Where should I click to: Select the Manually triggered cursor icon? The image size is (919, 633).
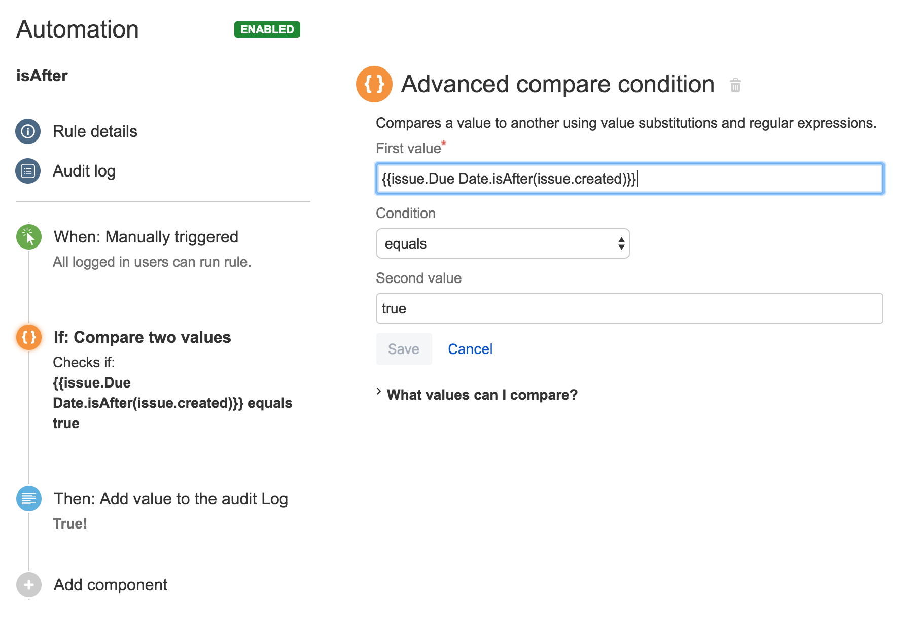pos(29,237)
